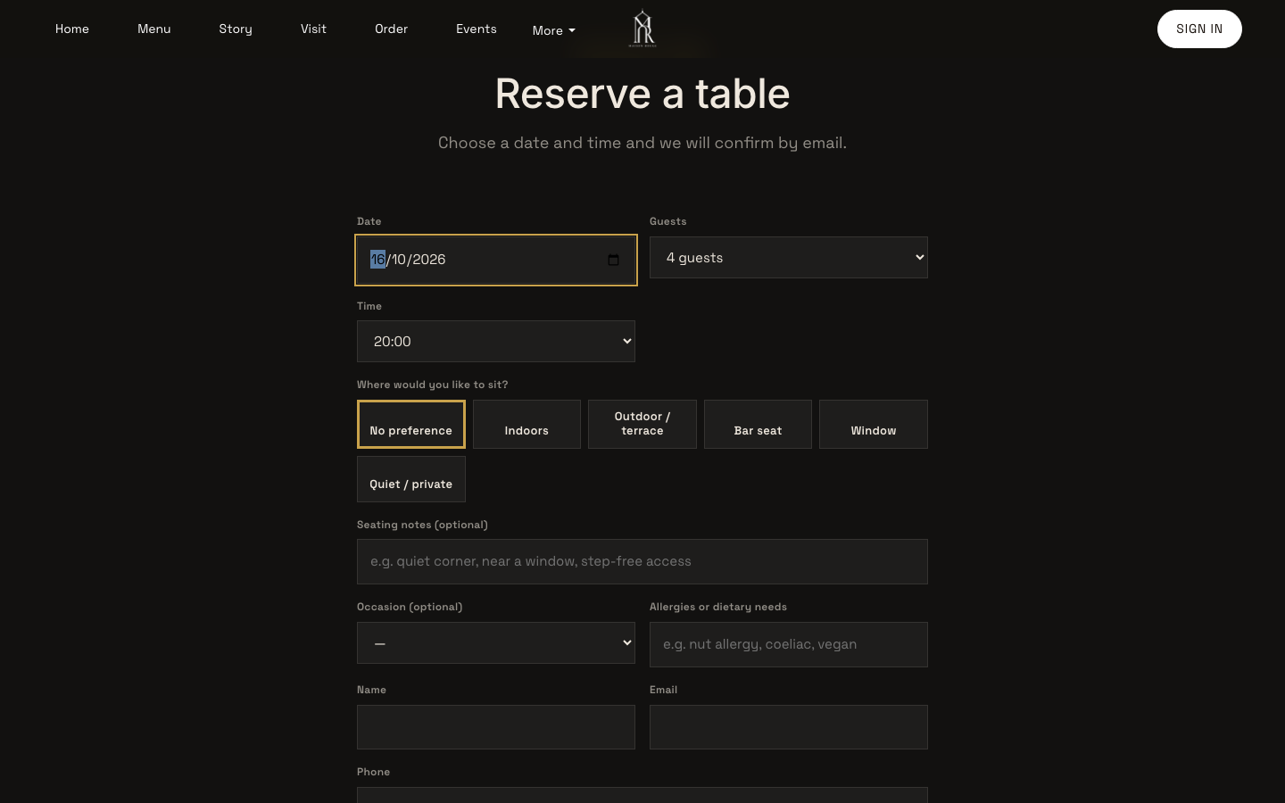Pick the Outdoor / terrace seating option
Image resolution: width=1285 pixels, height=803 pixels.
click(x=642, y=424)
